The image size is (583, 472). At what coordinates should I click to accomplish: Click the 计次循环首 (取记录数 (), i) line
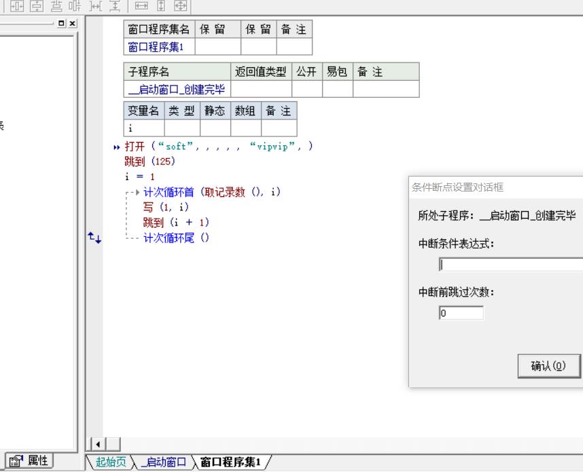click(212, 192)
